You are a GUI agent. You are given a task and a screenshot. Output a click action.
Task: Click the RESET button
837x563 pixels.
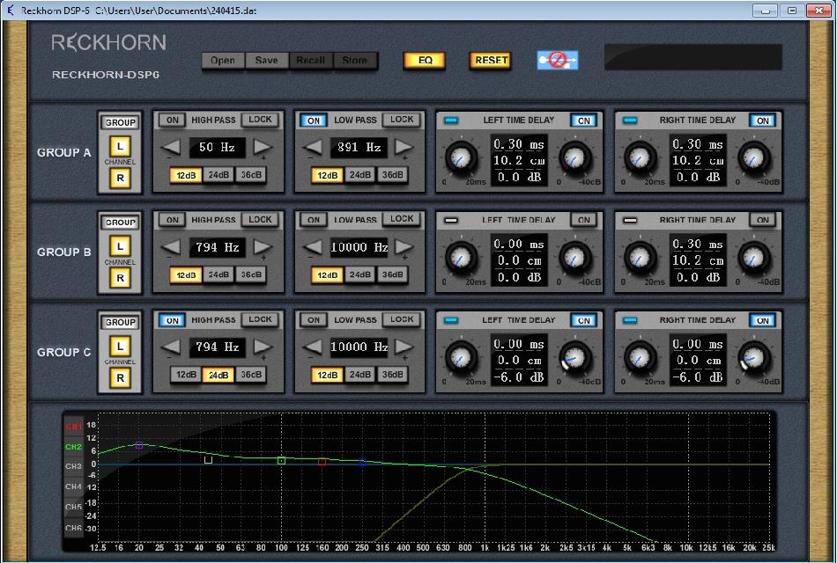point(491,60)
